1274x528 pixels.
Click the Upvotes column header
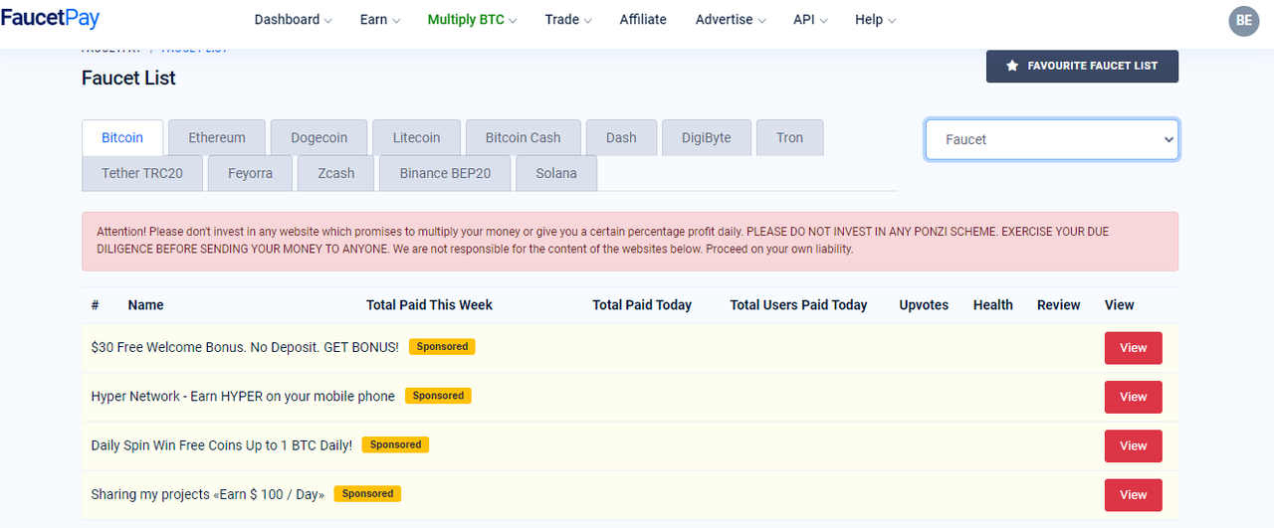click(x=924, y=305)
